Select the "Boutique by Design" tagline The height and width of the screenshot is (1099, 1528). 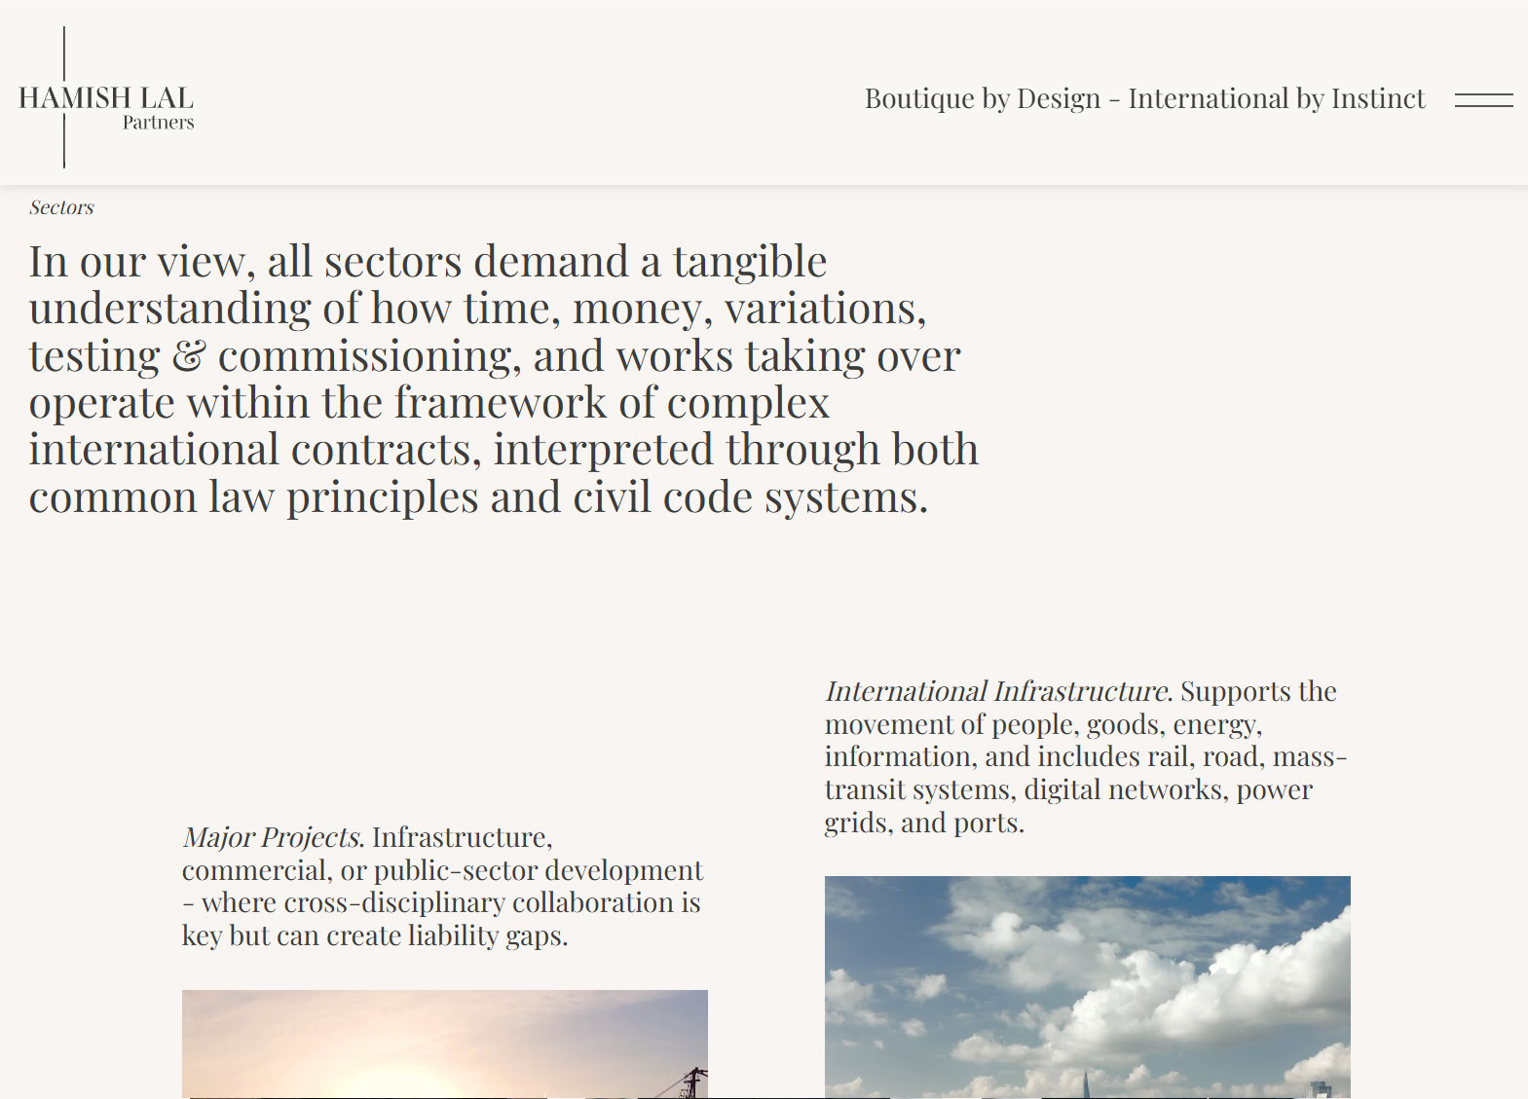(x=983, y=98)
